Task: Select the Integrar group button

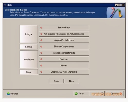Action: [29, 34]
